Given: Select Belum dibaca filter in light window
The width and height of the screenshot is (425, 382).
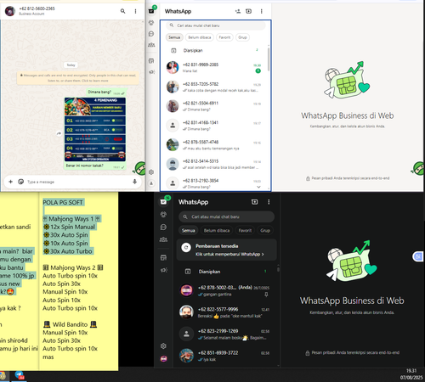Looking at the screenshot, I should coord(200,37).
